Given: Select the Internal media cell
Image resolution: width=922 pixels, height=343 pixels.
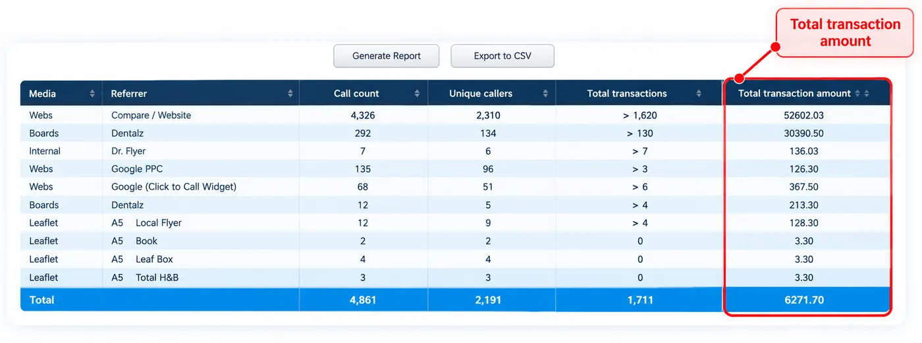Looking at the screenshot, I should click(x=45, y=151).
